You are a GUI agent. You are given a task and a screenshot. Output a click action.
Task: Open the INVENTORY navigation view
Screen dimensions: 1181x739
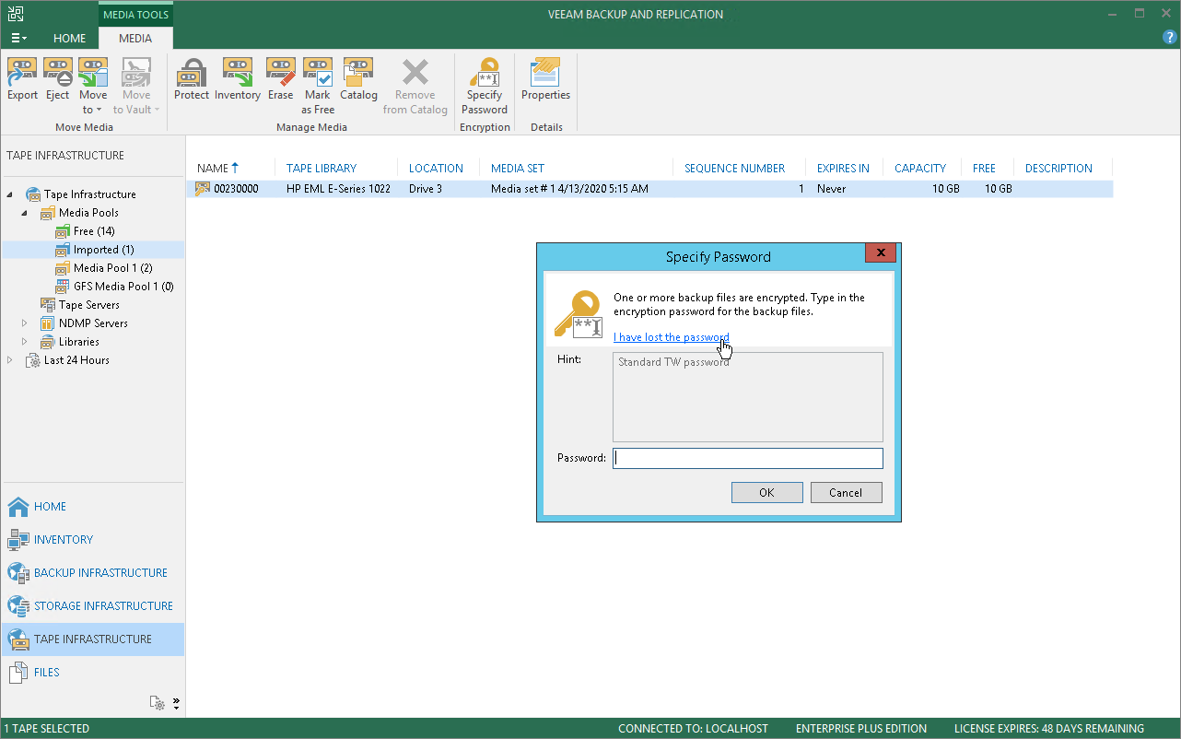point(92,540)
